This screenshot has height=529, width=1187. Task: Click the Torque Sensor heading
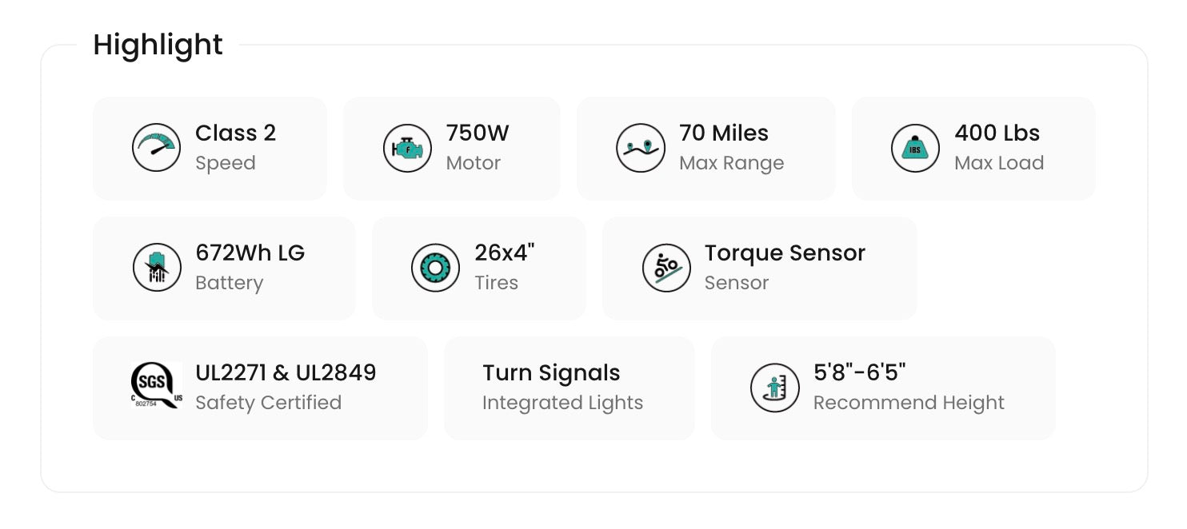pos(785,253)
